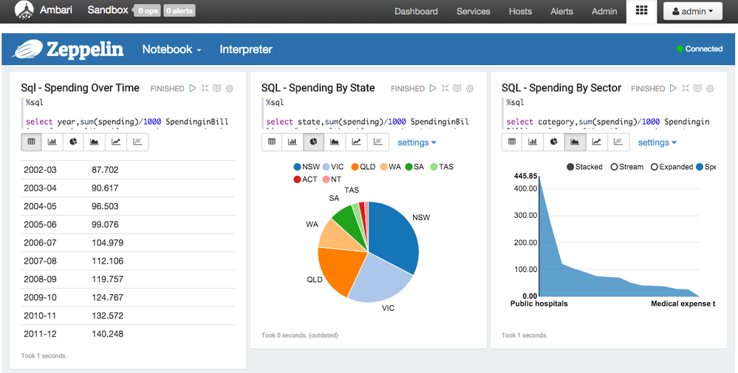Image resolution: width=738 pixels, height=373 pixels.
Task: Click the Ambari logo icon
Action: pyautogui.click(x=24, y=10)
